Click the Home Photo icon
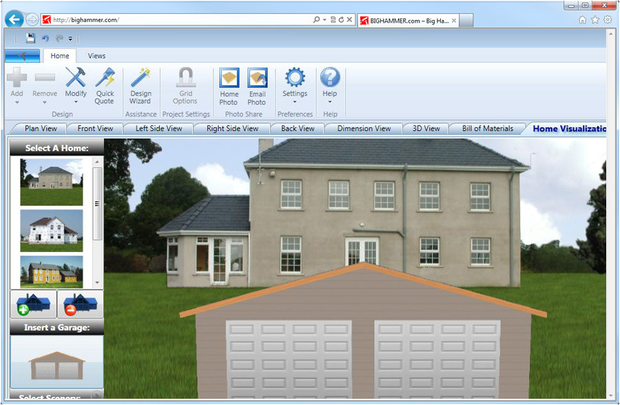This screenshot has height=405, width=620. click(229, 86)
